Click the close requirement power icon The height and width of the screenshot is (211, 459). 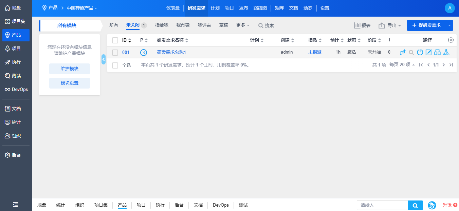(x=420, y=52)
